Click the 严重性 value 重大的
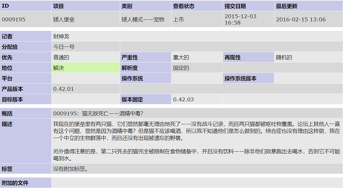Viewport: 343px width, 188px height. [x=179, y=57]
